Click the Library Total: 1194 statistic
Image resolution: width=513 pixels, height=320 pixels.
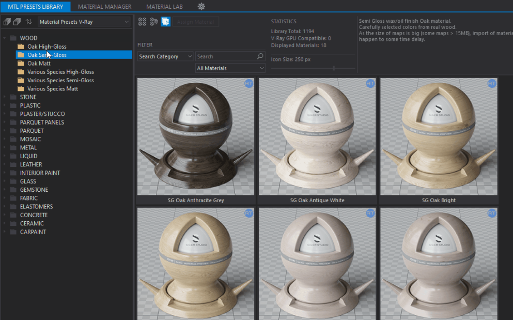click(292, 31)
